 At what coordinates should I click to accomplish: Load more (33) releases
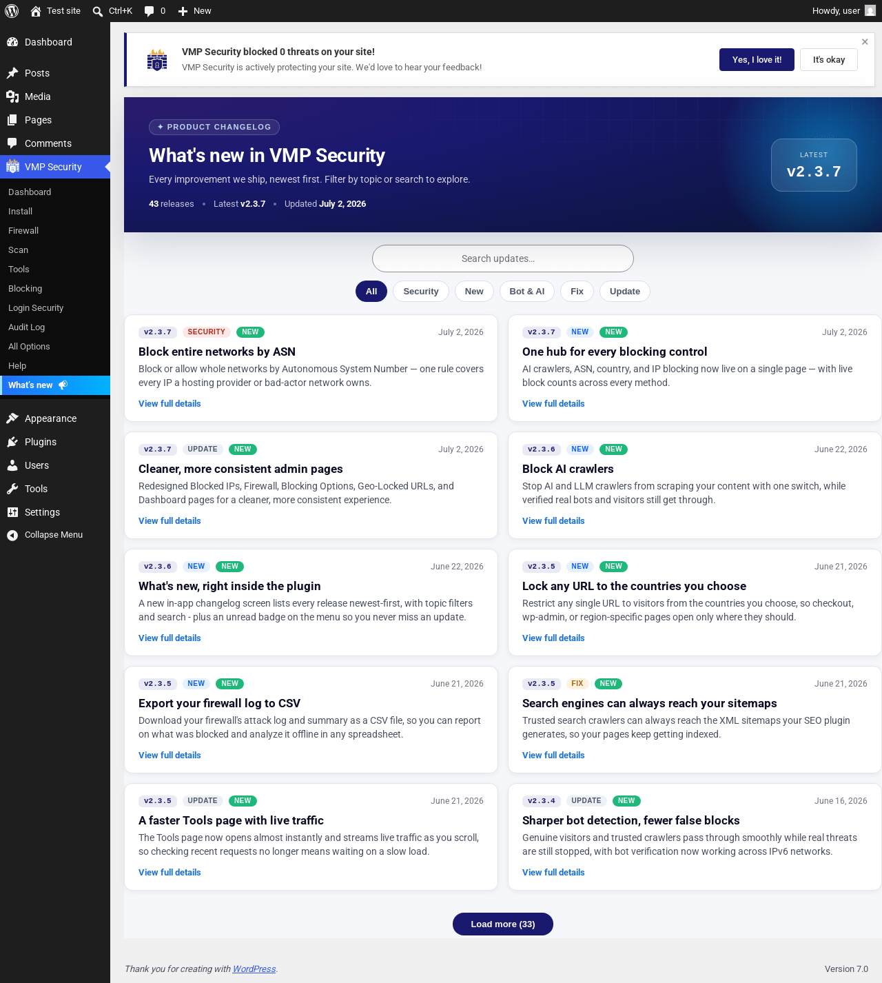(x=503, y=924)
